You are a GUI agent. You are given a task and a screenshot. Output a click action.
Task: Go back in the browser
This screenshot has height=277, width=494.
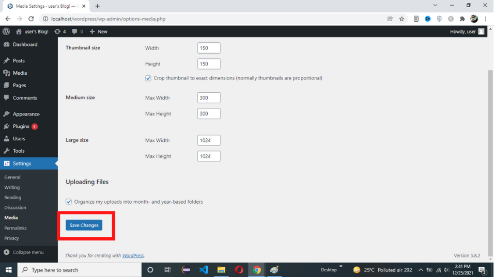pyautogui.click(x=8, y=19)
